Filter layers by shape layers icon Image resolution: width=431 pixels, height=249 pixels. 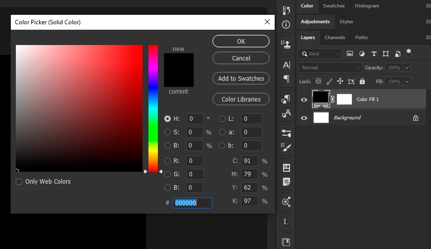[385, 54]
